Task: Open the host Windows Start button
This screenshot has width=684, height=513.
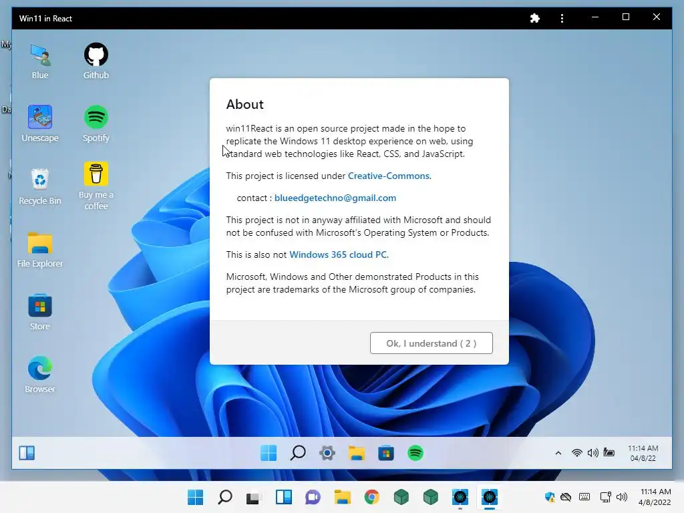Action: [x=195, y=497]
